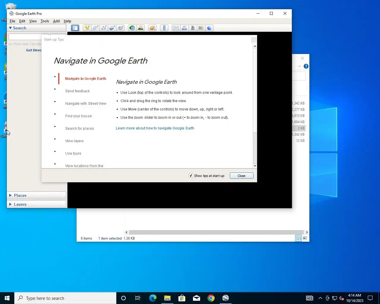This screenshot has width=380, height=304.
Task: Click the muted volume tray icon
Action: coord(342,298)
